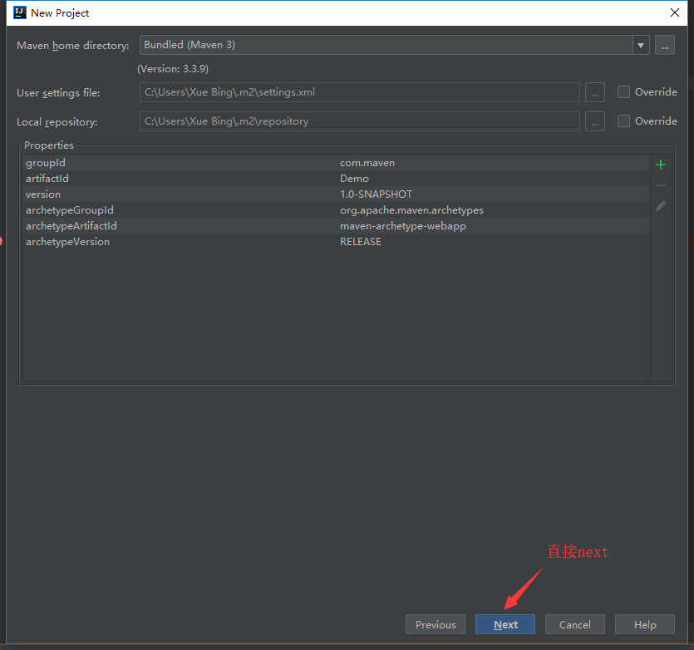The width and height of the screenshot is (694, 650).
Task: Enable Override for User settings file
Action: [623, 91]
